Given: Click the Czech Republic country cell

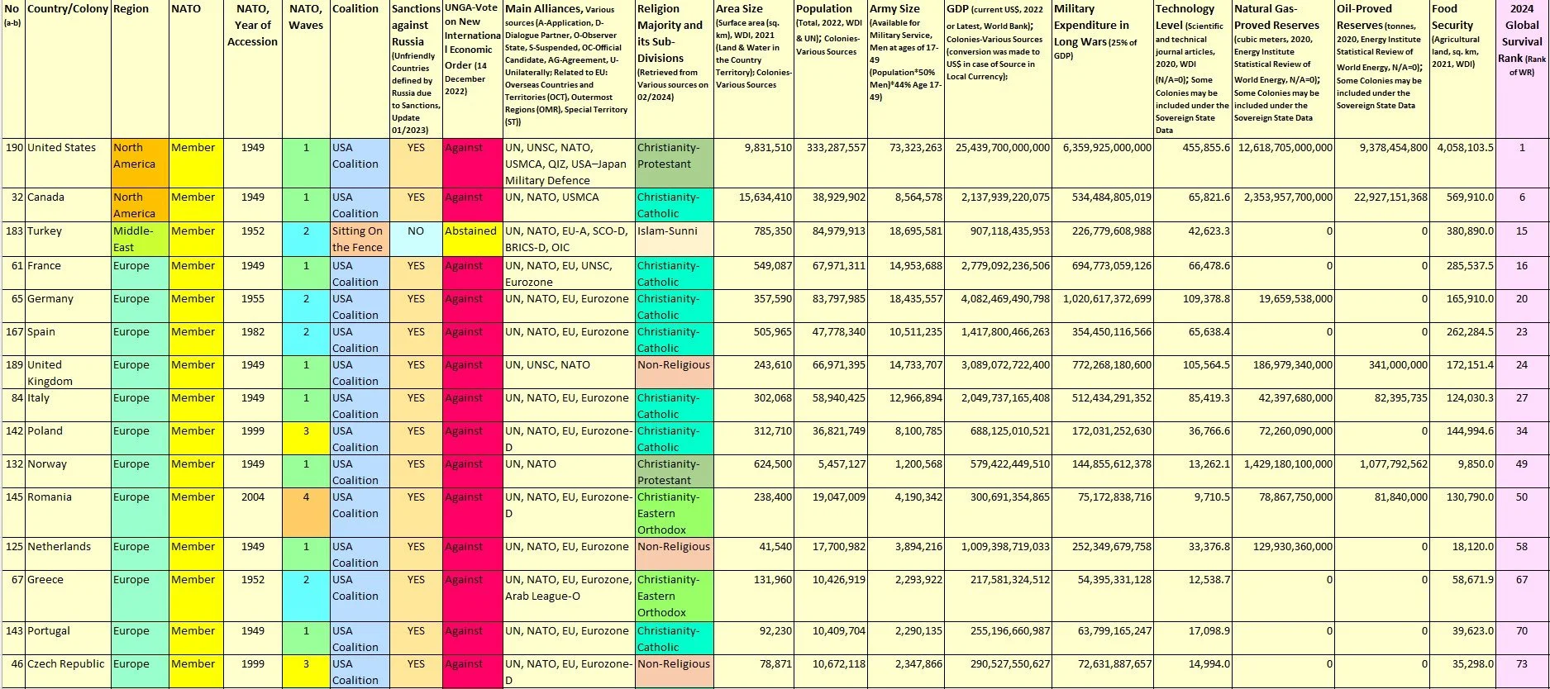Looking at the screenshot, I should click(x=68, y=672).
